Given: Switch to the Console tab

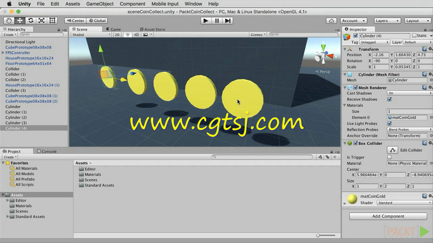Looking at the screenshot, I should [47, 151].
